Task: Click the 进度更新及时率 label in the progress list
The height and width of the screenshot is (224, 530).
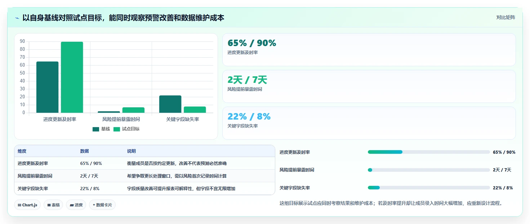Action: (295, 152)
